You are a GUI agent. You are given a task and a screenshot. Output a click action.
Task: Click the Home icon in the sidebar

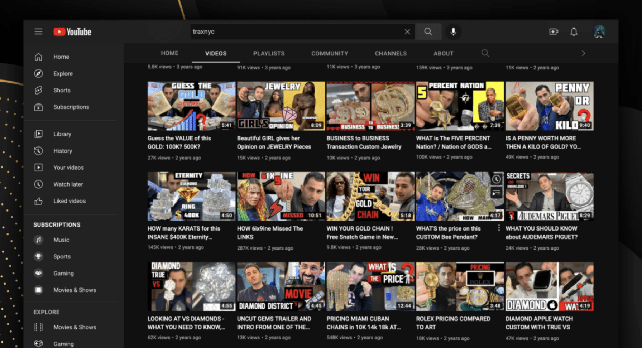click(38, 57)
